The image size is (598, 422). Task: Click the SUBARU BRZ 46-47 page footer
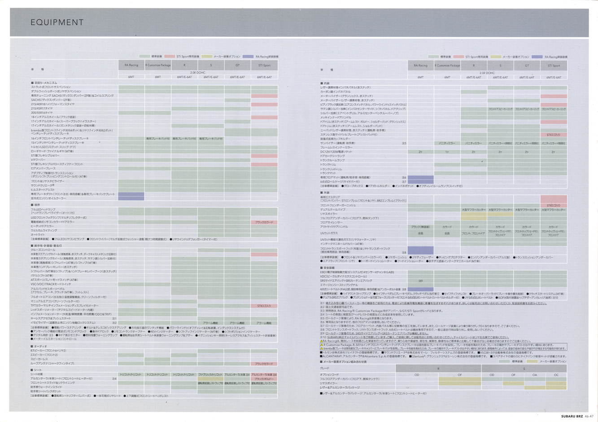[577, 416]
